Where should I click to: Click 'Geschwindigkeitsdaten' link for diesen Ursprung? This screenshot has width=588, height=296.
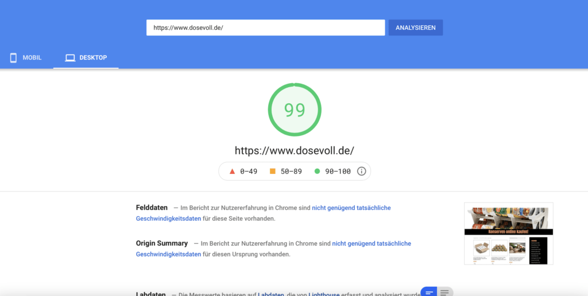(168, 254)
